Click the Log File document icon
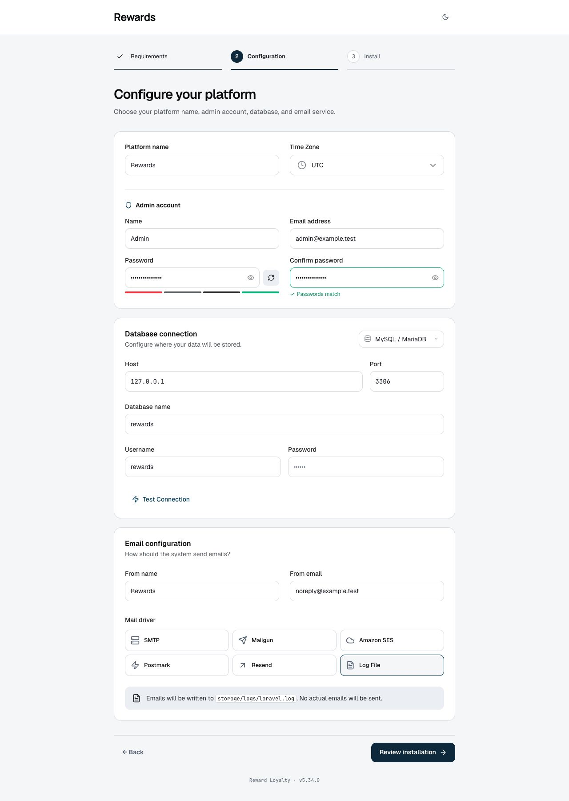Screen dimensions: 569x801 [x=350, y=665]
